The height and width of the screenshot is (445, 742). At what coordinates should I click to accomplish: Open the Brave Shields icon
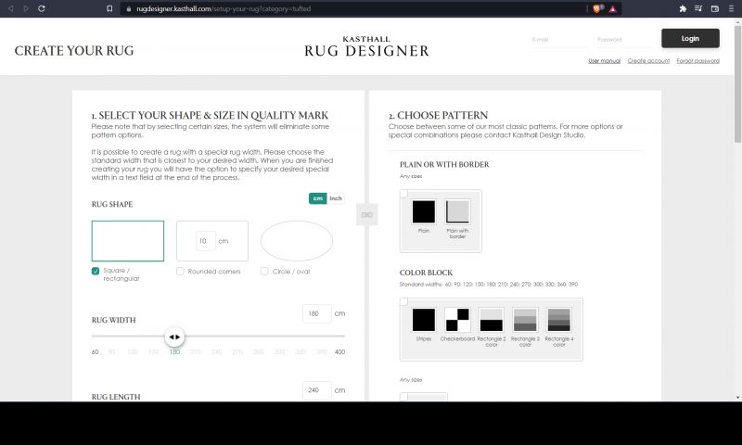(x=598, y=8)
